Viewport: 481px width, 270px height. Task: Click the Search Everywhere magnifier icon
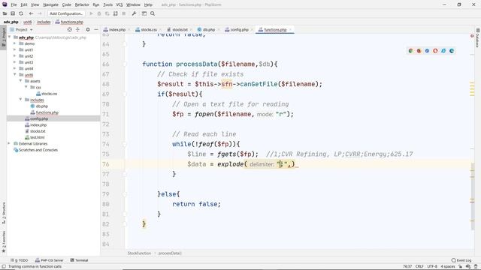(x=153, y=13)
